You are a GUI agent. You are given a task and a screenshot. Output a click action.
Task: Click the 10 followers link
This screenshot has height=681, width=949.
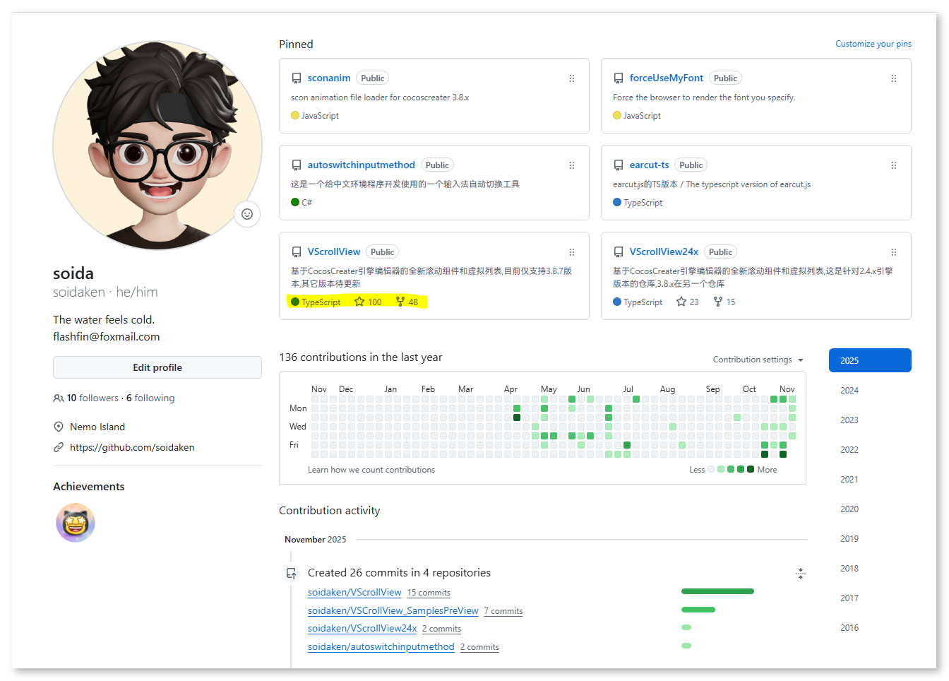[92, 398]
